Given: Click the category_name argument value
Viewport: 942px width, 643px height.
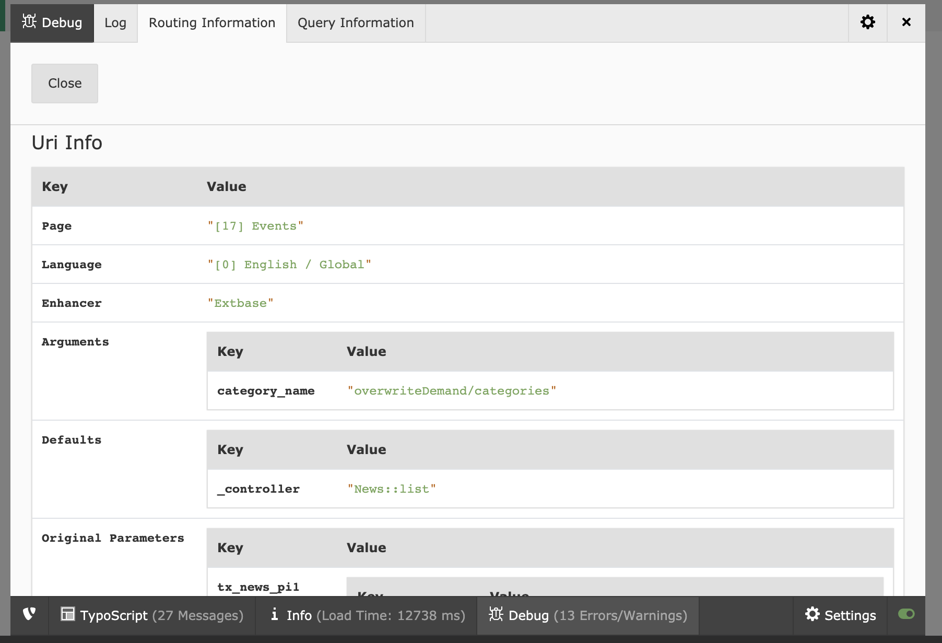Looking at the screenshot, I should click(x=451, y=390).
